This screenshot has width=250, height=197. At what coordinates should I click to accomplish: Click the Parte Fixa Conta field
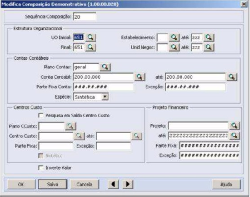coord(103,87)
